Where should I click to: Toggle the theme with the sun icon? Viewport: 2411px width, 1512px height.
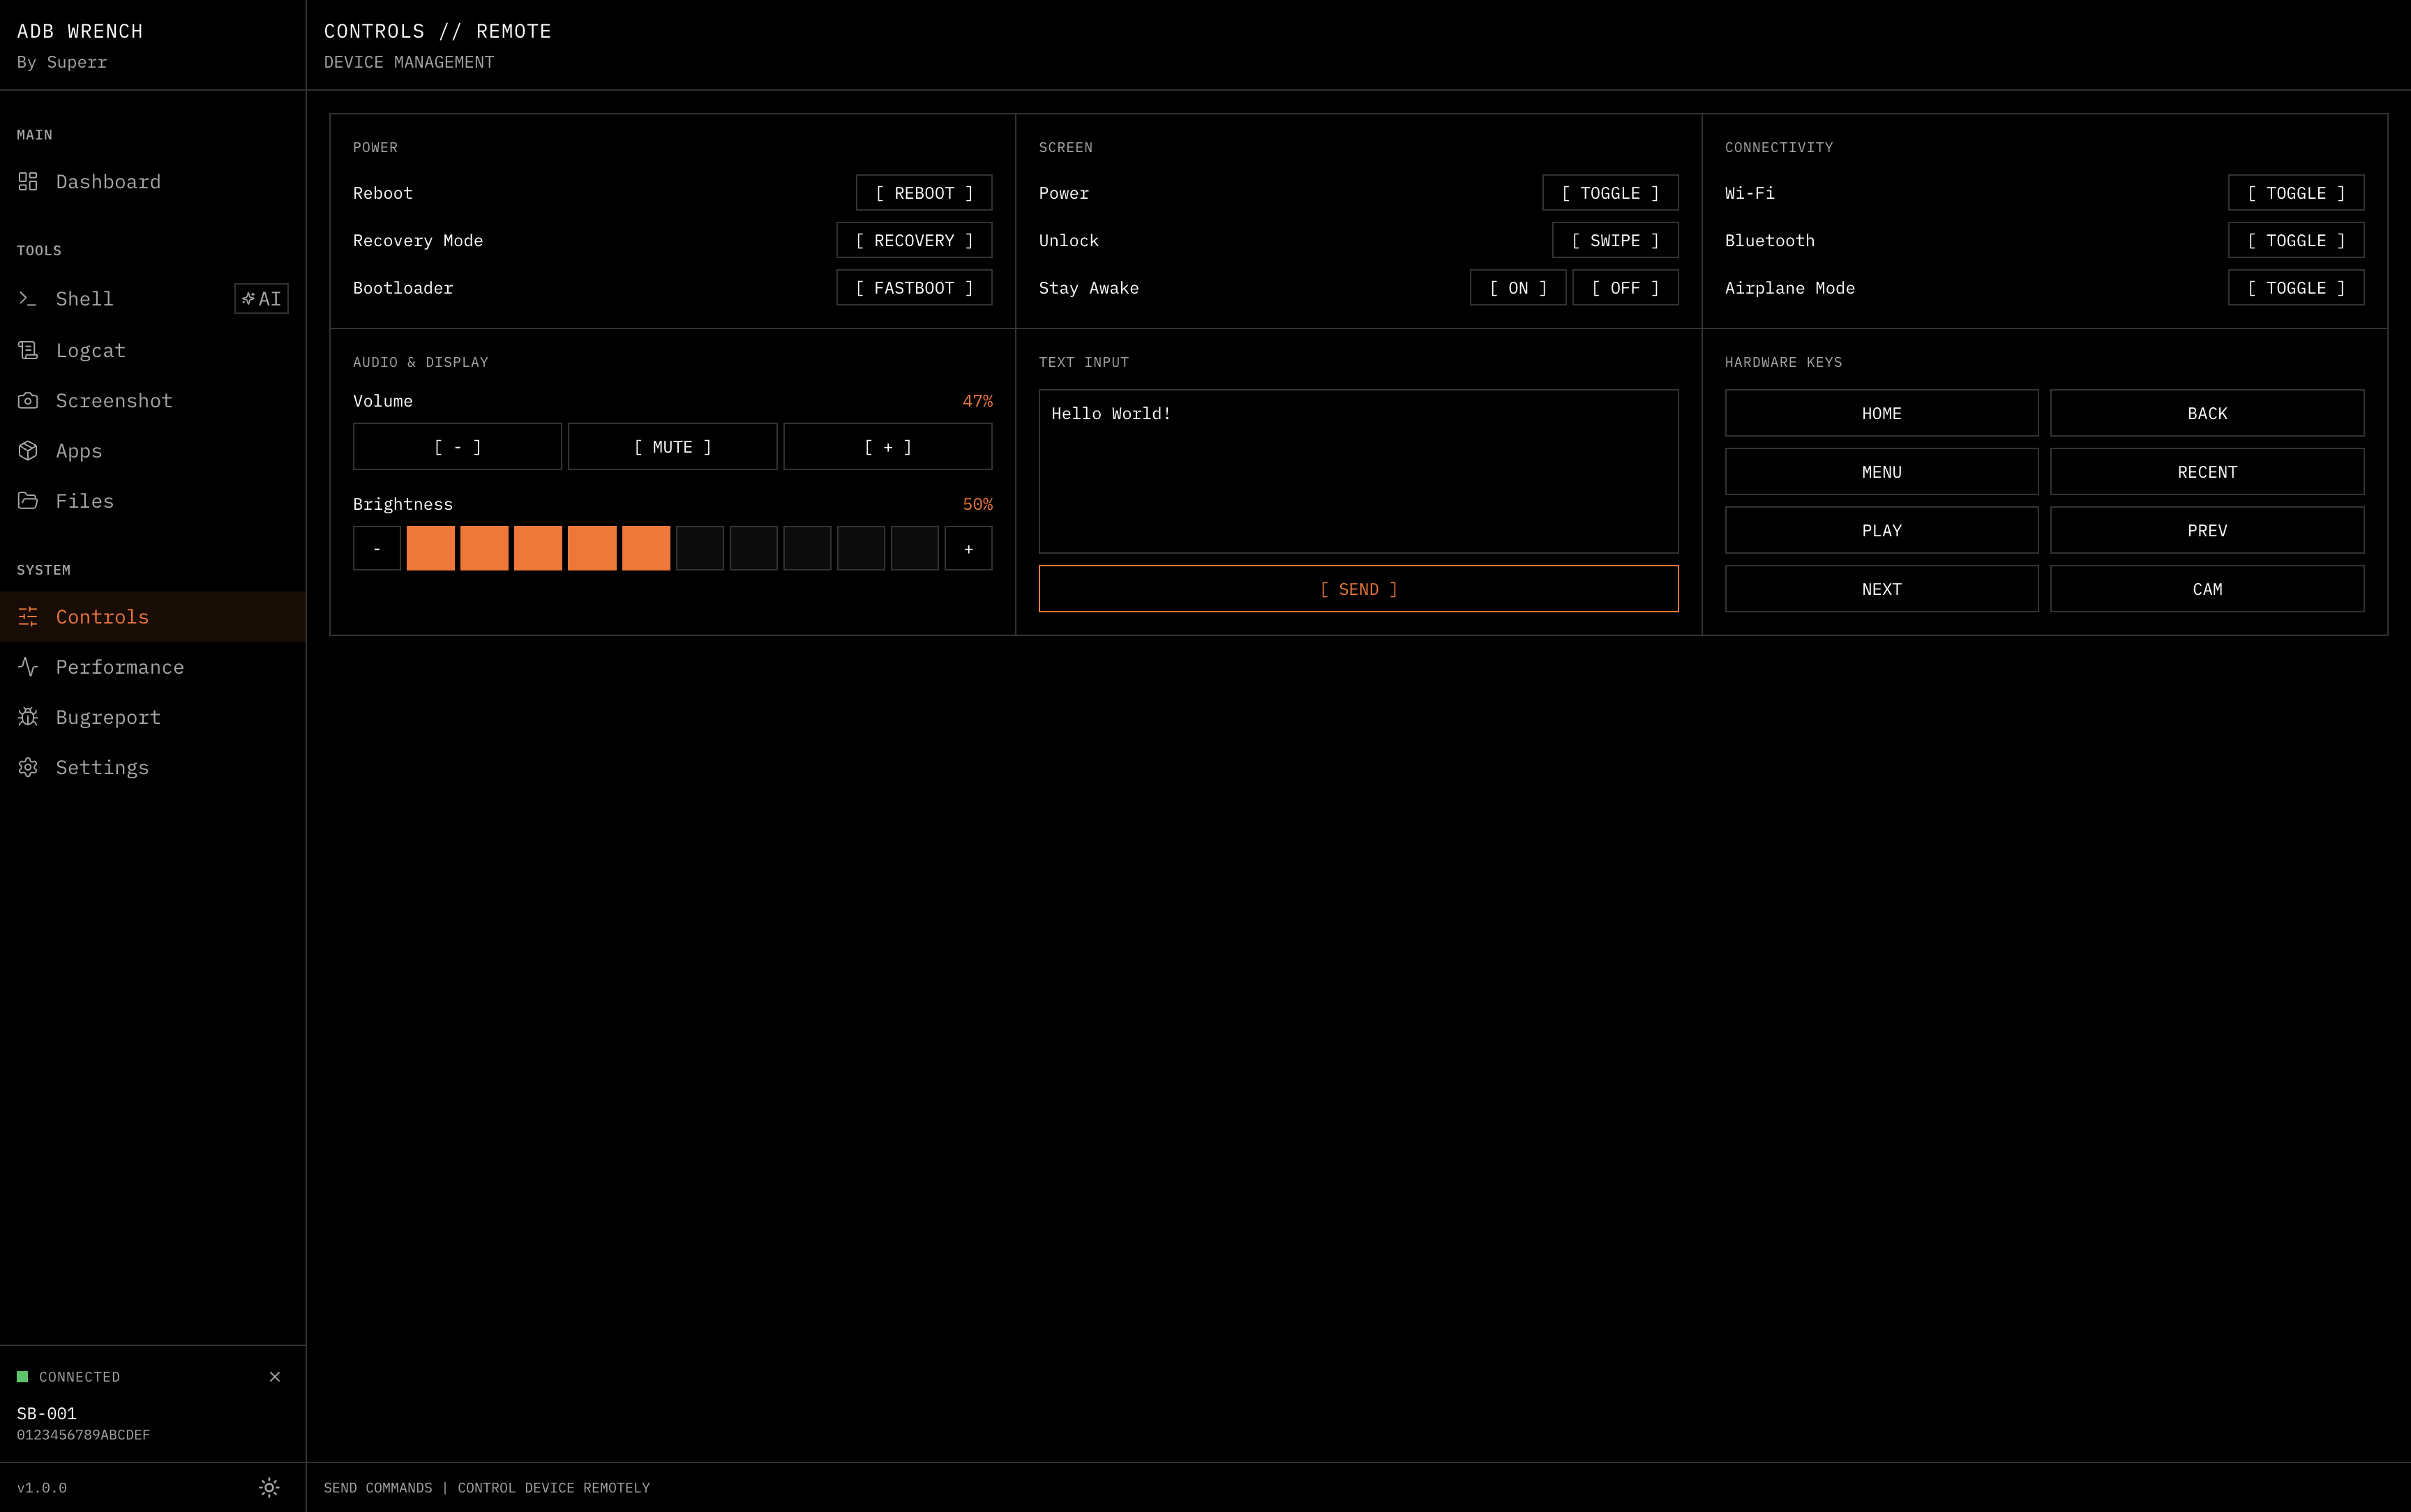[268, 1487]
